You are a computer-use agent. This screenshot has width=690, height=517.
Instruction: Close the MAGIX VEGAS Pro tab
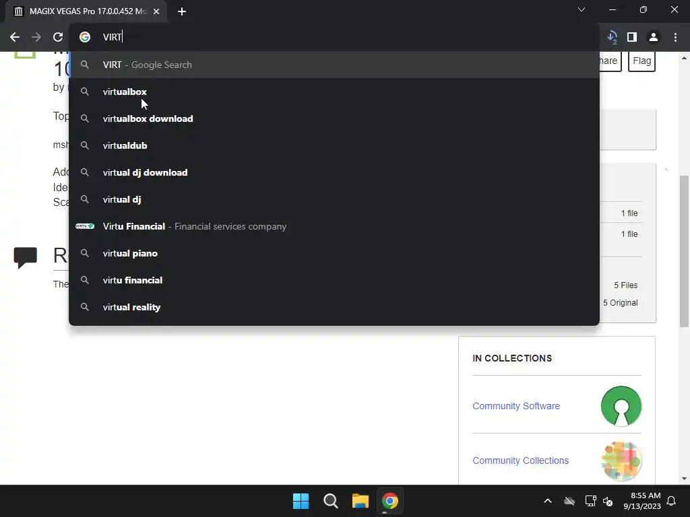pyautogui.click(x=156, y=11)
